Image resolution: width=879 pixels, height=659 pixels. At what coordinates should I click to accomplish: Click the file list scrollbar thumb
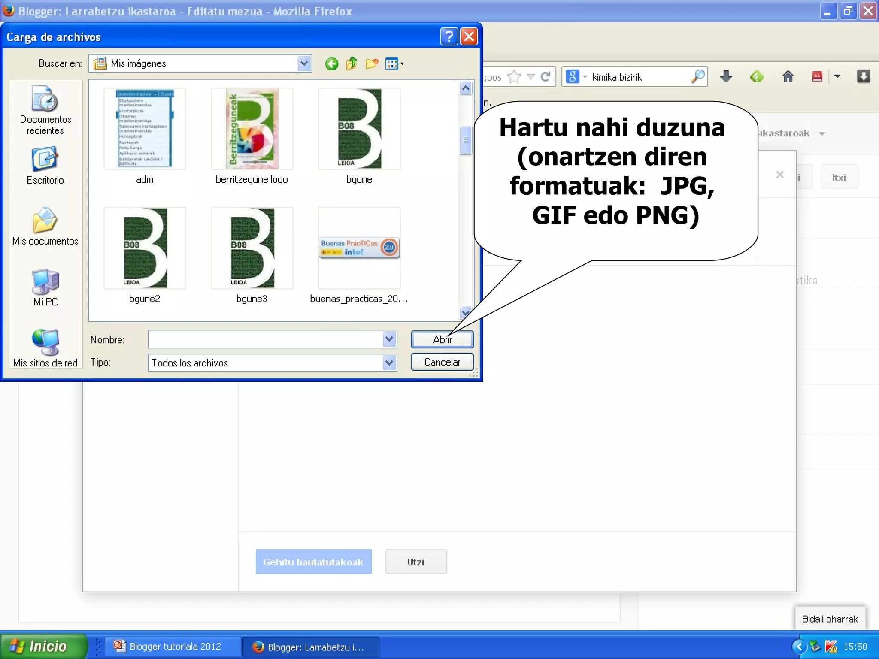466,140
